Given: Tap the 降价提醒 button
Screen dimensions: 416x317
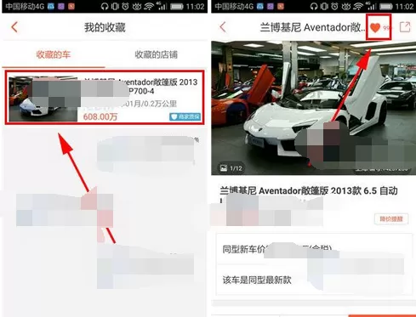Looking at the screenshot, I should (391, 218).
